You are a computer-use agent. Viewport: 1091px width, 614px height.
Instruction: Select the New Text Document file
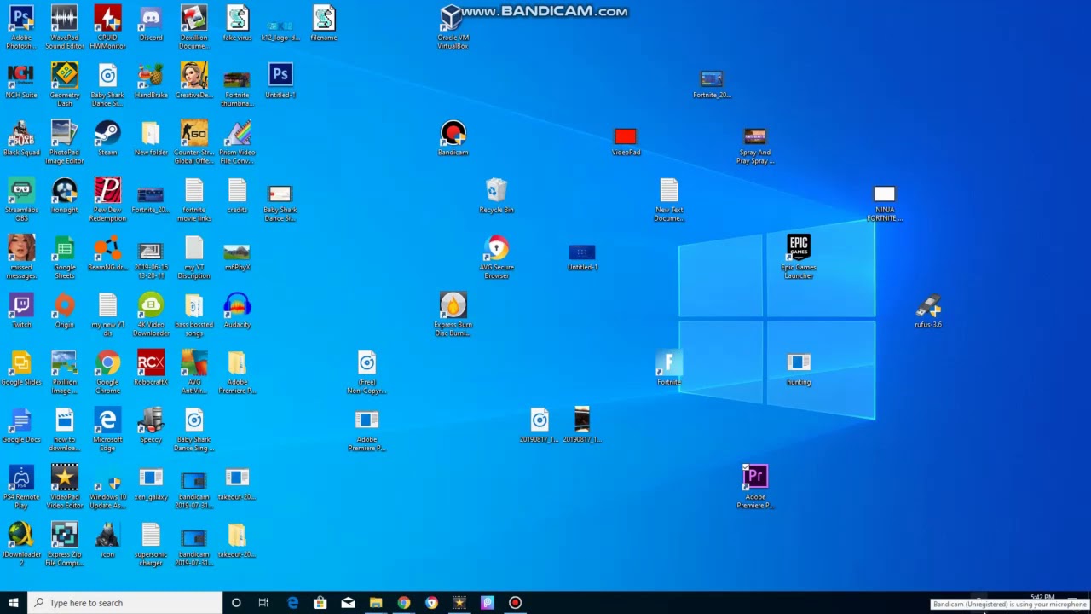click(x=669, y=200)
